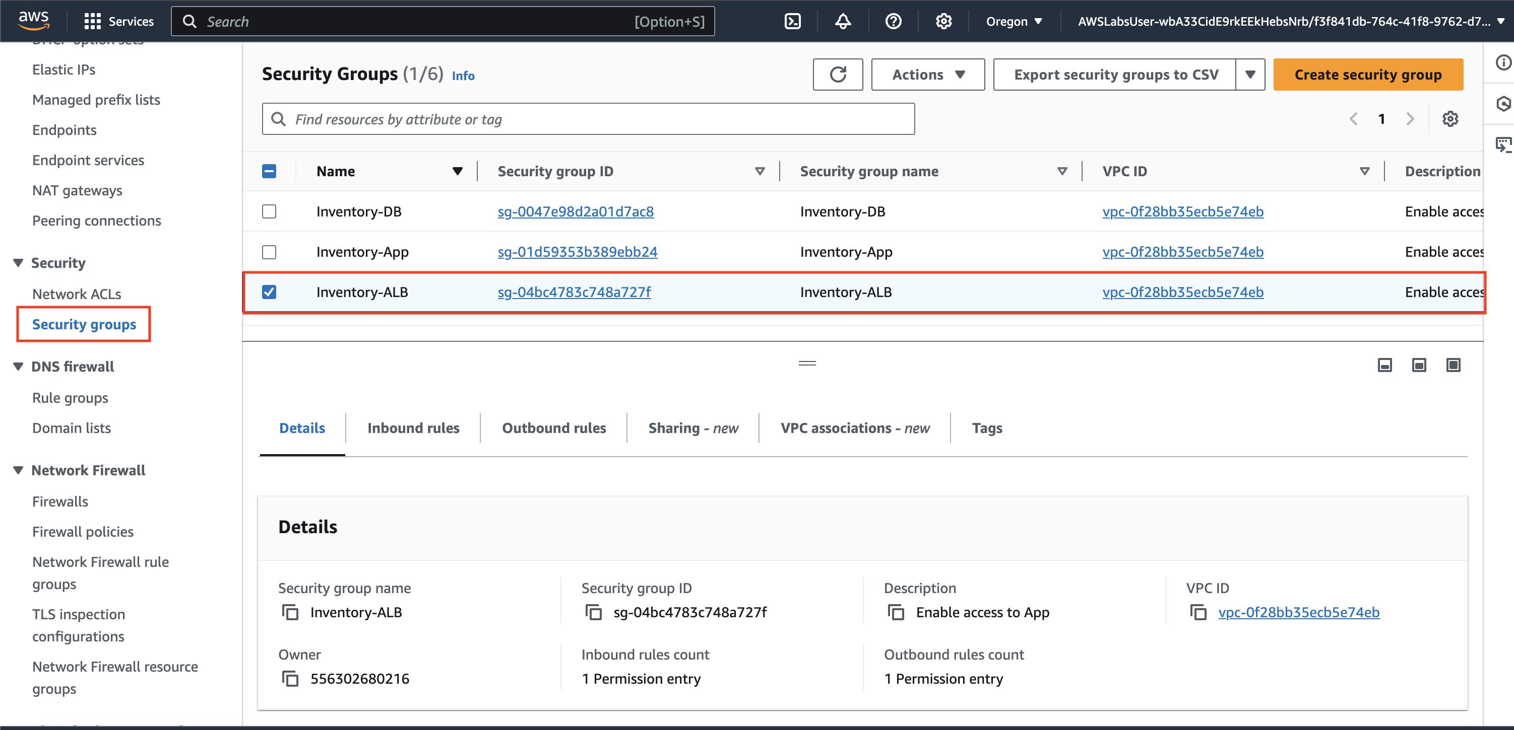Viewport: 1514px width, 730px height.
Task: Uncheck the Inventory-ALB row checkbox
Action: coord(269,292)
